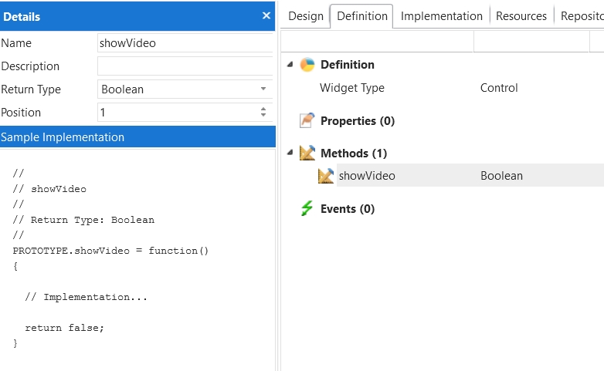Image resolution: width=604 pixels, height=371 pixels.
Task: Click the showVideo method row icon
Action: click(326, 176)
